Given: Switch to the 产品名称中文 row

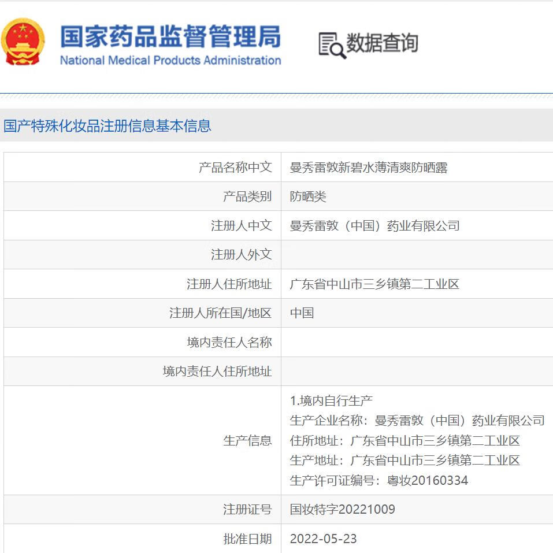Looking at the screenshot, I should pyautogui.click(x=276, y=167).
